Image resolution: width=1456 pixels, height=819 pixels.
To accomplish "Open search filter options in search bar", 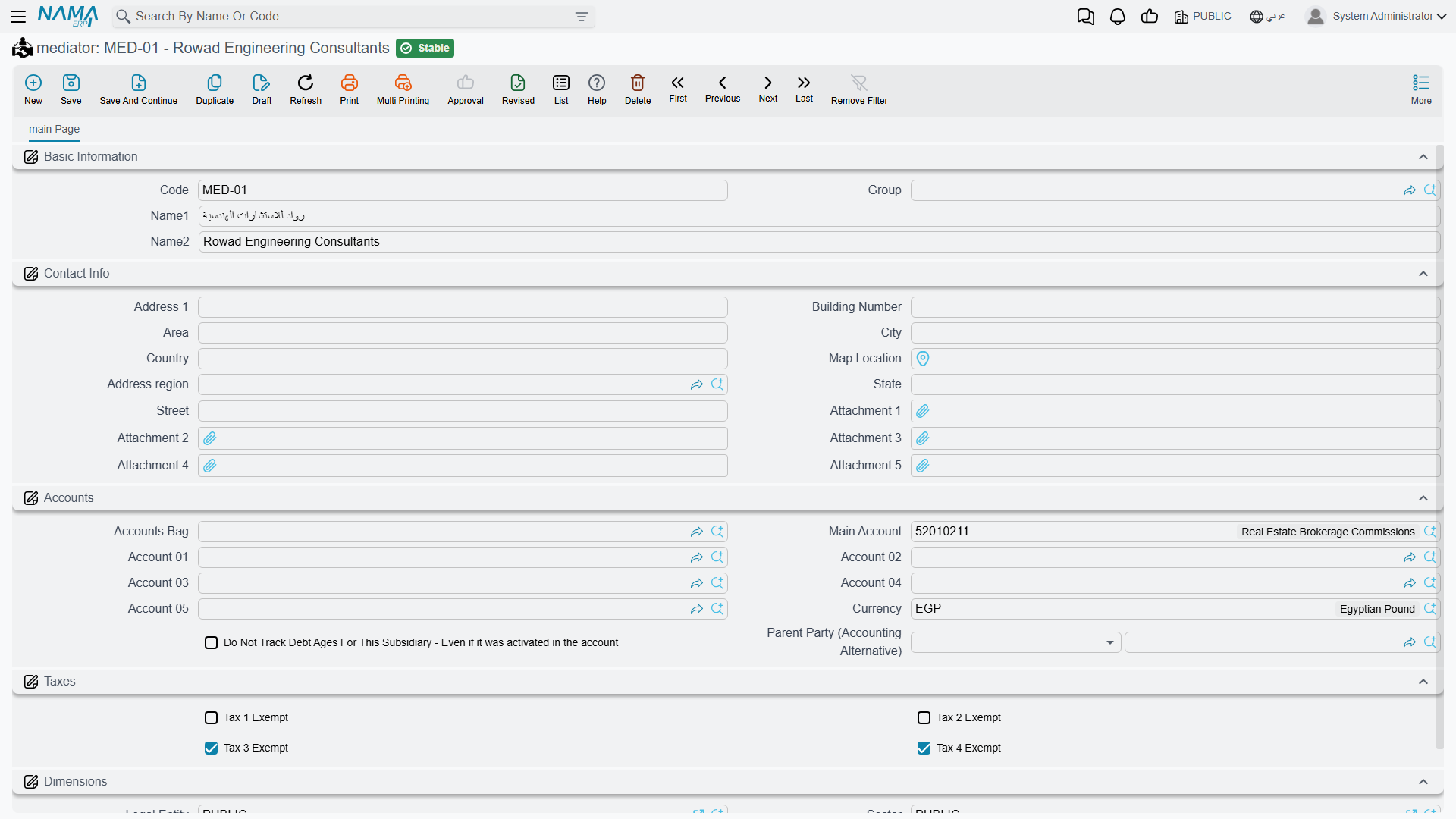I will 582,17.
